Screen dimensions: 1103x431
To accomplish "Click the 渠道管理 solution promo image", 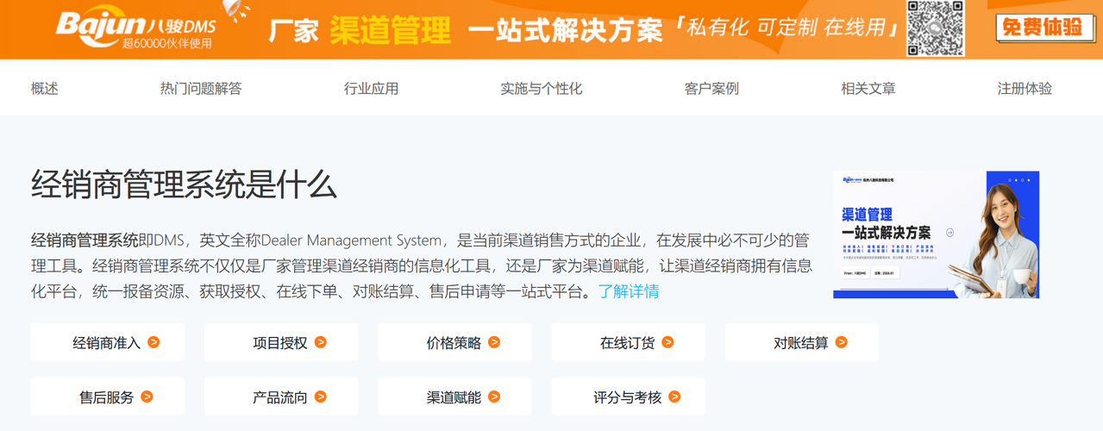I will click(x=936, y=234).
